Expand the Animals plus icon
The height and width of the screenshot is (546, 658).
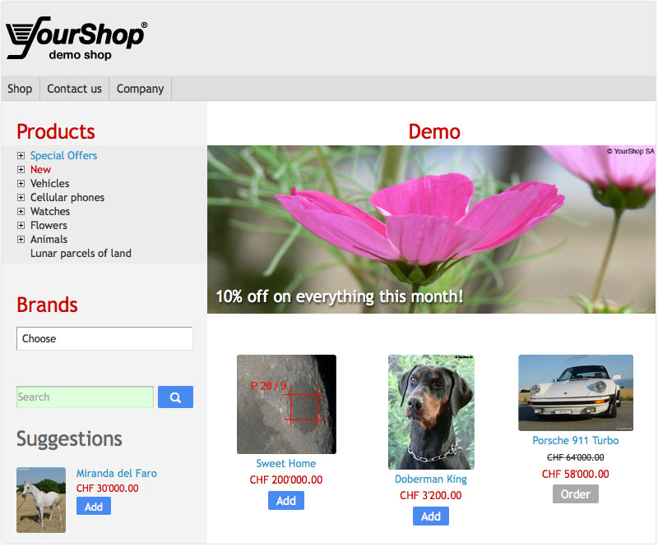pyautogui.click(x=21, y=240)
